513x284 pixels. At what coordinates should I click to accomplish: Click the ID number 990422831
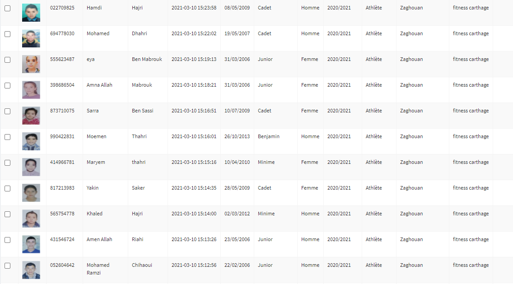tap(62, 136)
